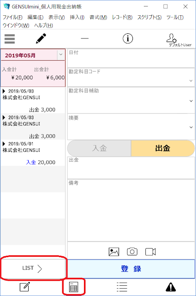The height and width of the screenshot is (296, 196).
Task: Expand the 2019年05月 month dropdown
Action: pyautogui.click(x=61, y=55)
